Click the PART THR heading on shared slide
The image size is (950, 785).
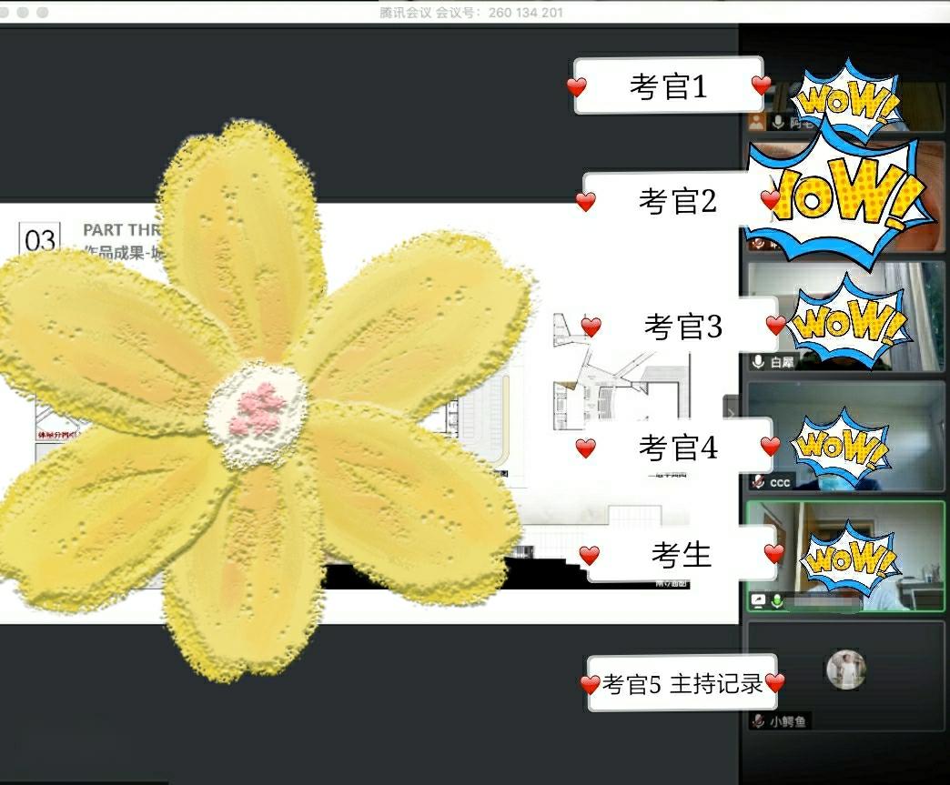tap(121, 230)
